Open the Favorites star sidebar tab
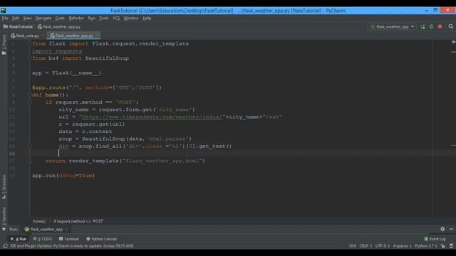Screen dimensions: 456x256 point(4,219)
